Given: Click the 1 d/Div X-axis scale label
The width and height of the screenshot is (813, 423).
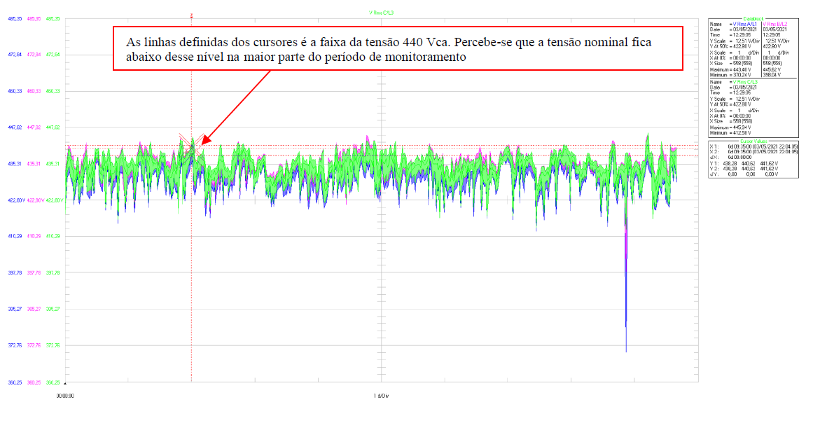Looking at the screenshot, I should click(x=381, y=396).
